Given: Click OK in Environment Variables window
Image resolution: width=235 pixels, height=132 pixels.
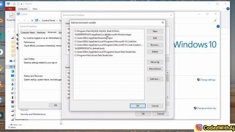Looking at the screenshot, I should click(143, 114).
